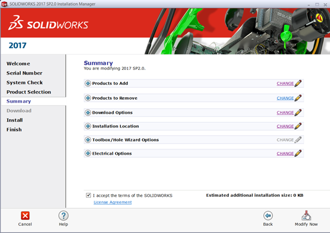Uncheck the accept license terms checkbox
This screenshot has width=330, height=233.
click(89, 195)
